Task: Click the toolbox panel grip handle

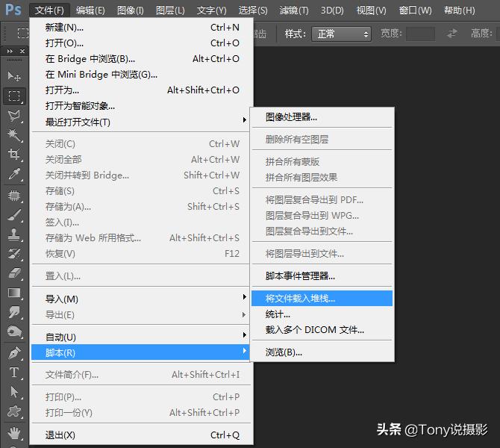Action: pyautogui.click(x=14, y=60)
